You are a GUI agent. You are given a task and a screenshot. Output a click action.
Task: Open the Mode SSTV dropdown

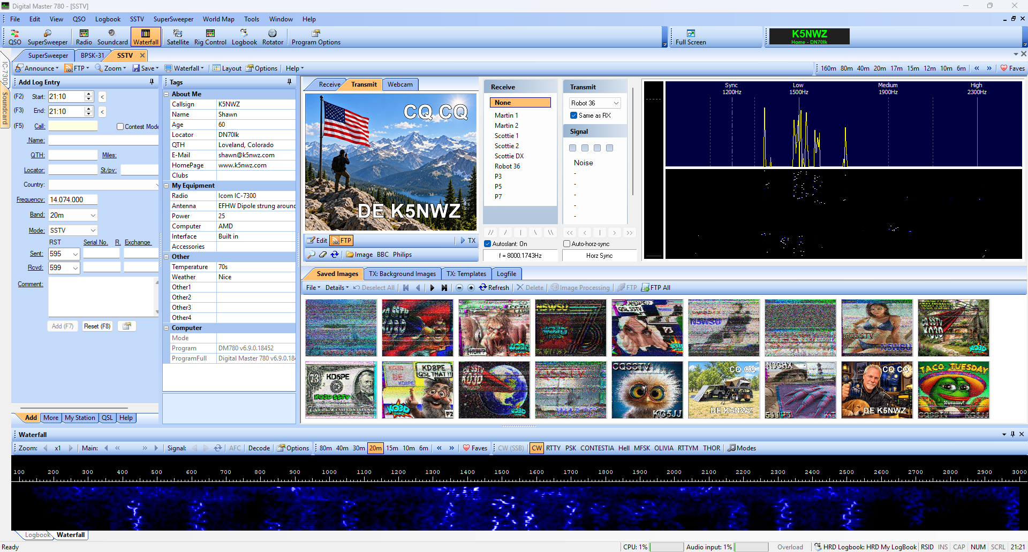point(93,231)
